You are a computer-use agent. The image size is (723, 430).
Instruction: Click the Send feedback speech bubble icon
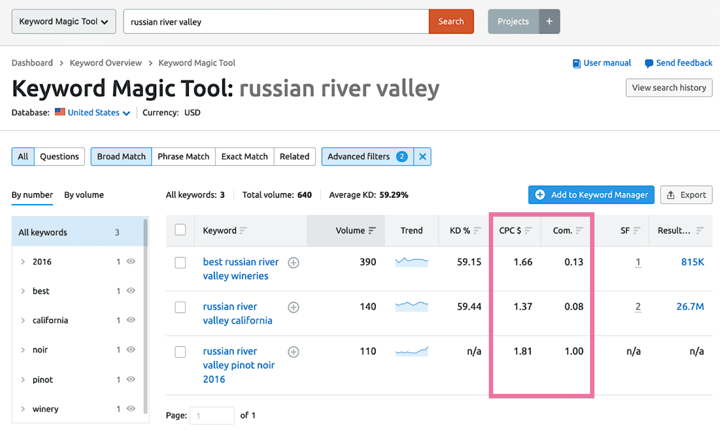click(x=649, y=62)
